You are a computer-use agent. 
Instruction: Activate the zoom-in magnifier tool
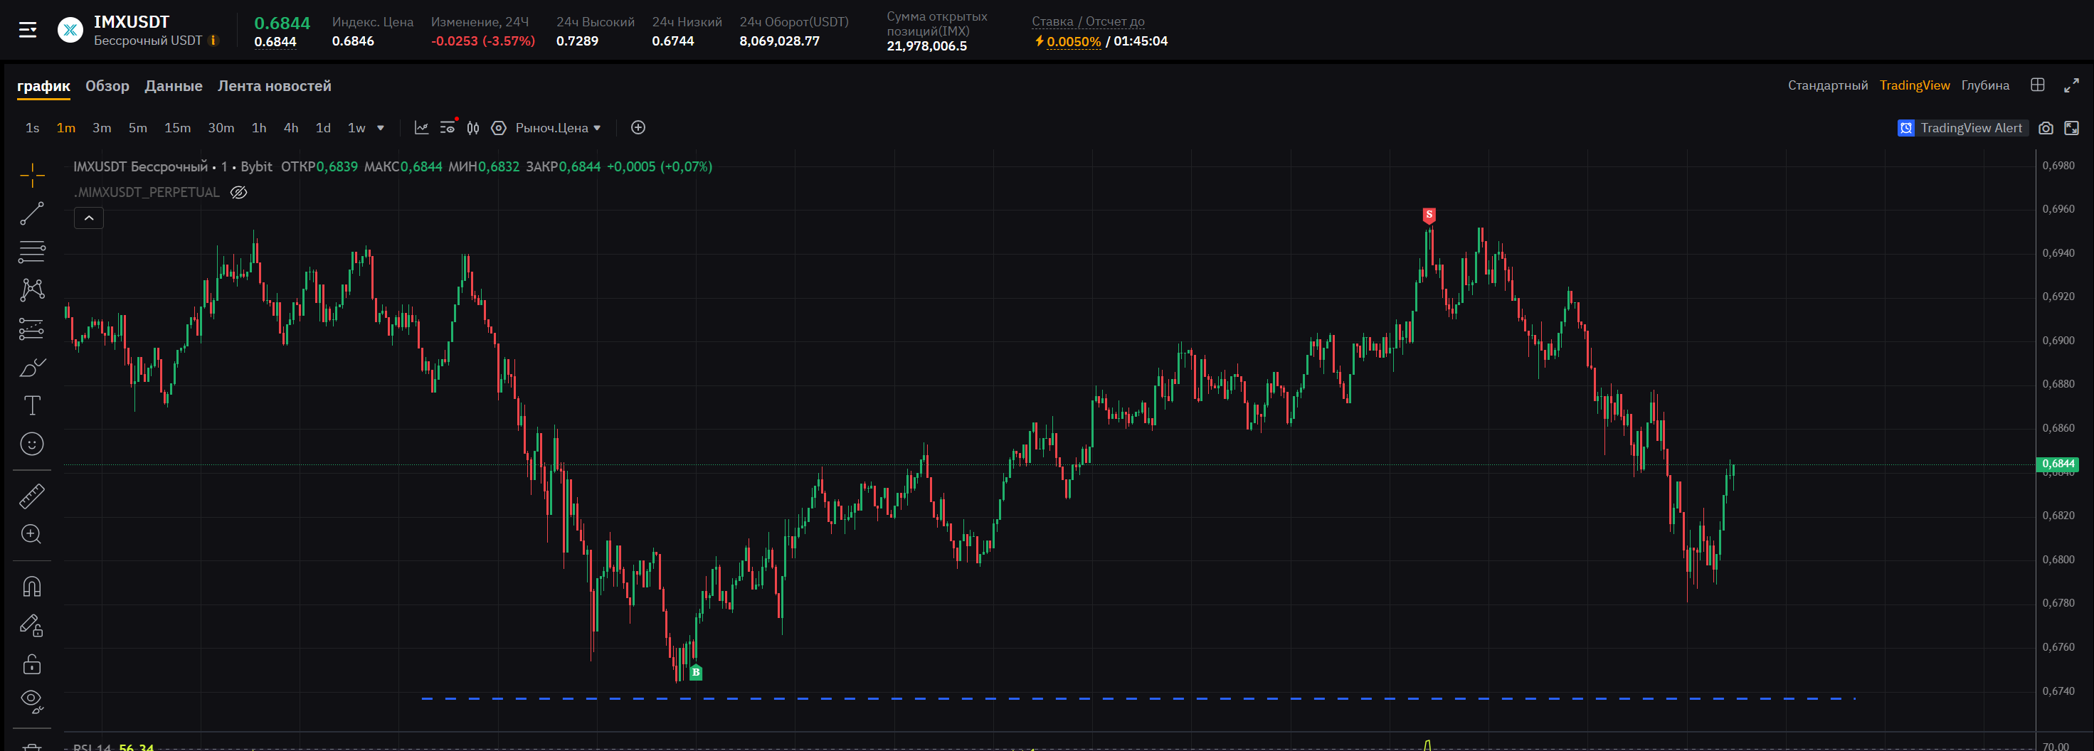point(32,534)
